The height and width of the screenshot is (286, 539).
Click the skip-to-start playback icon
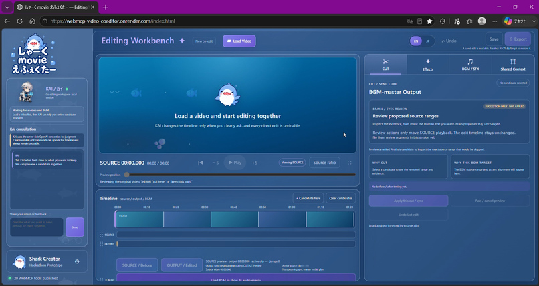click(201, 163)
